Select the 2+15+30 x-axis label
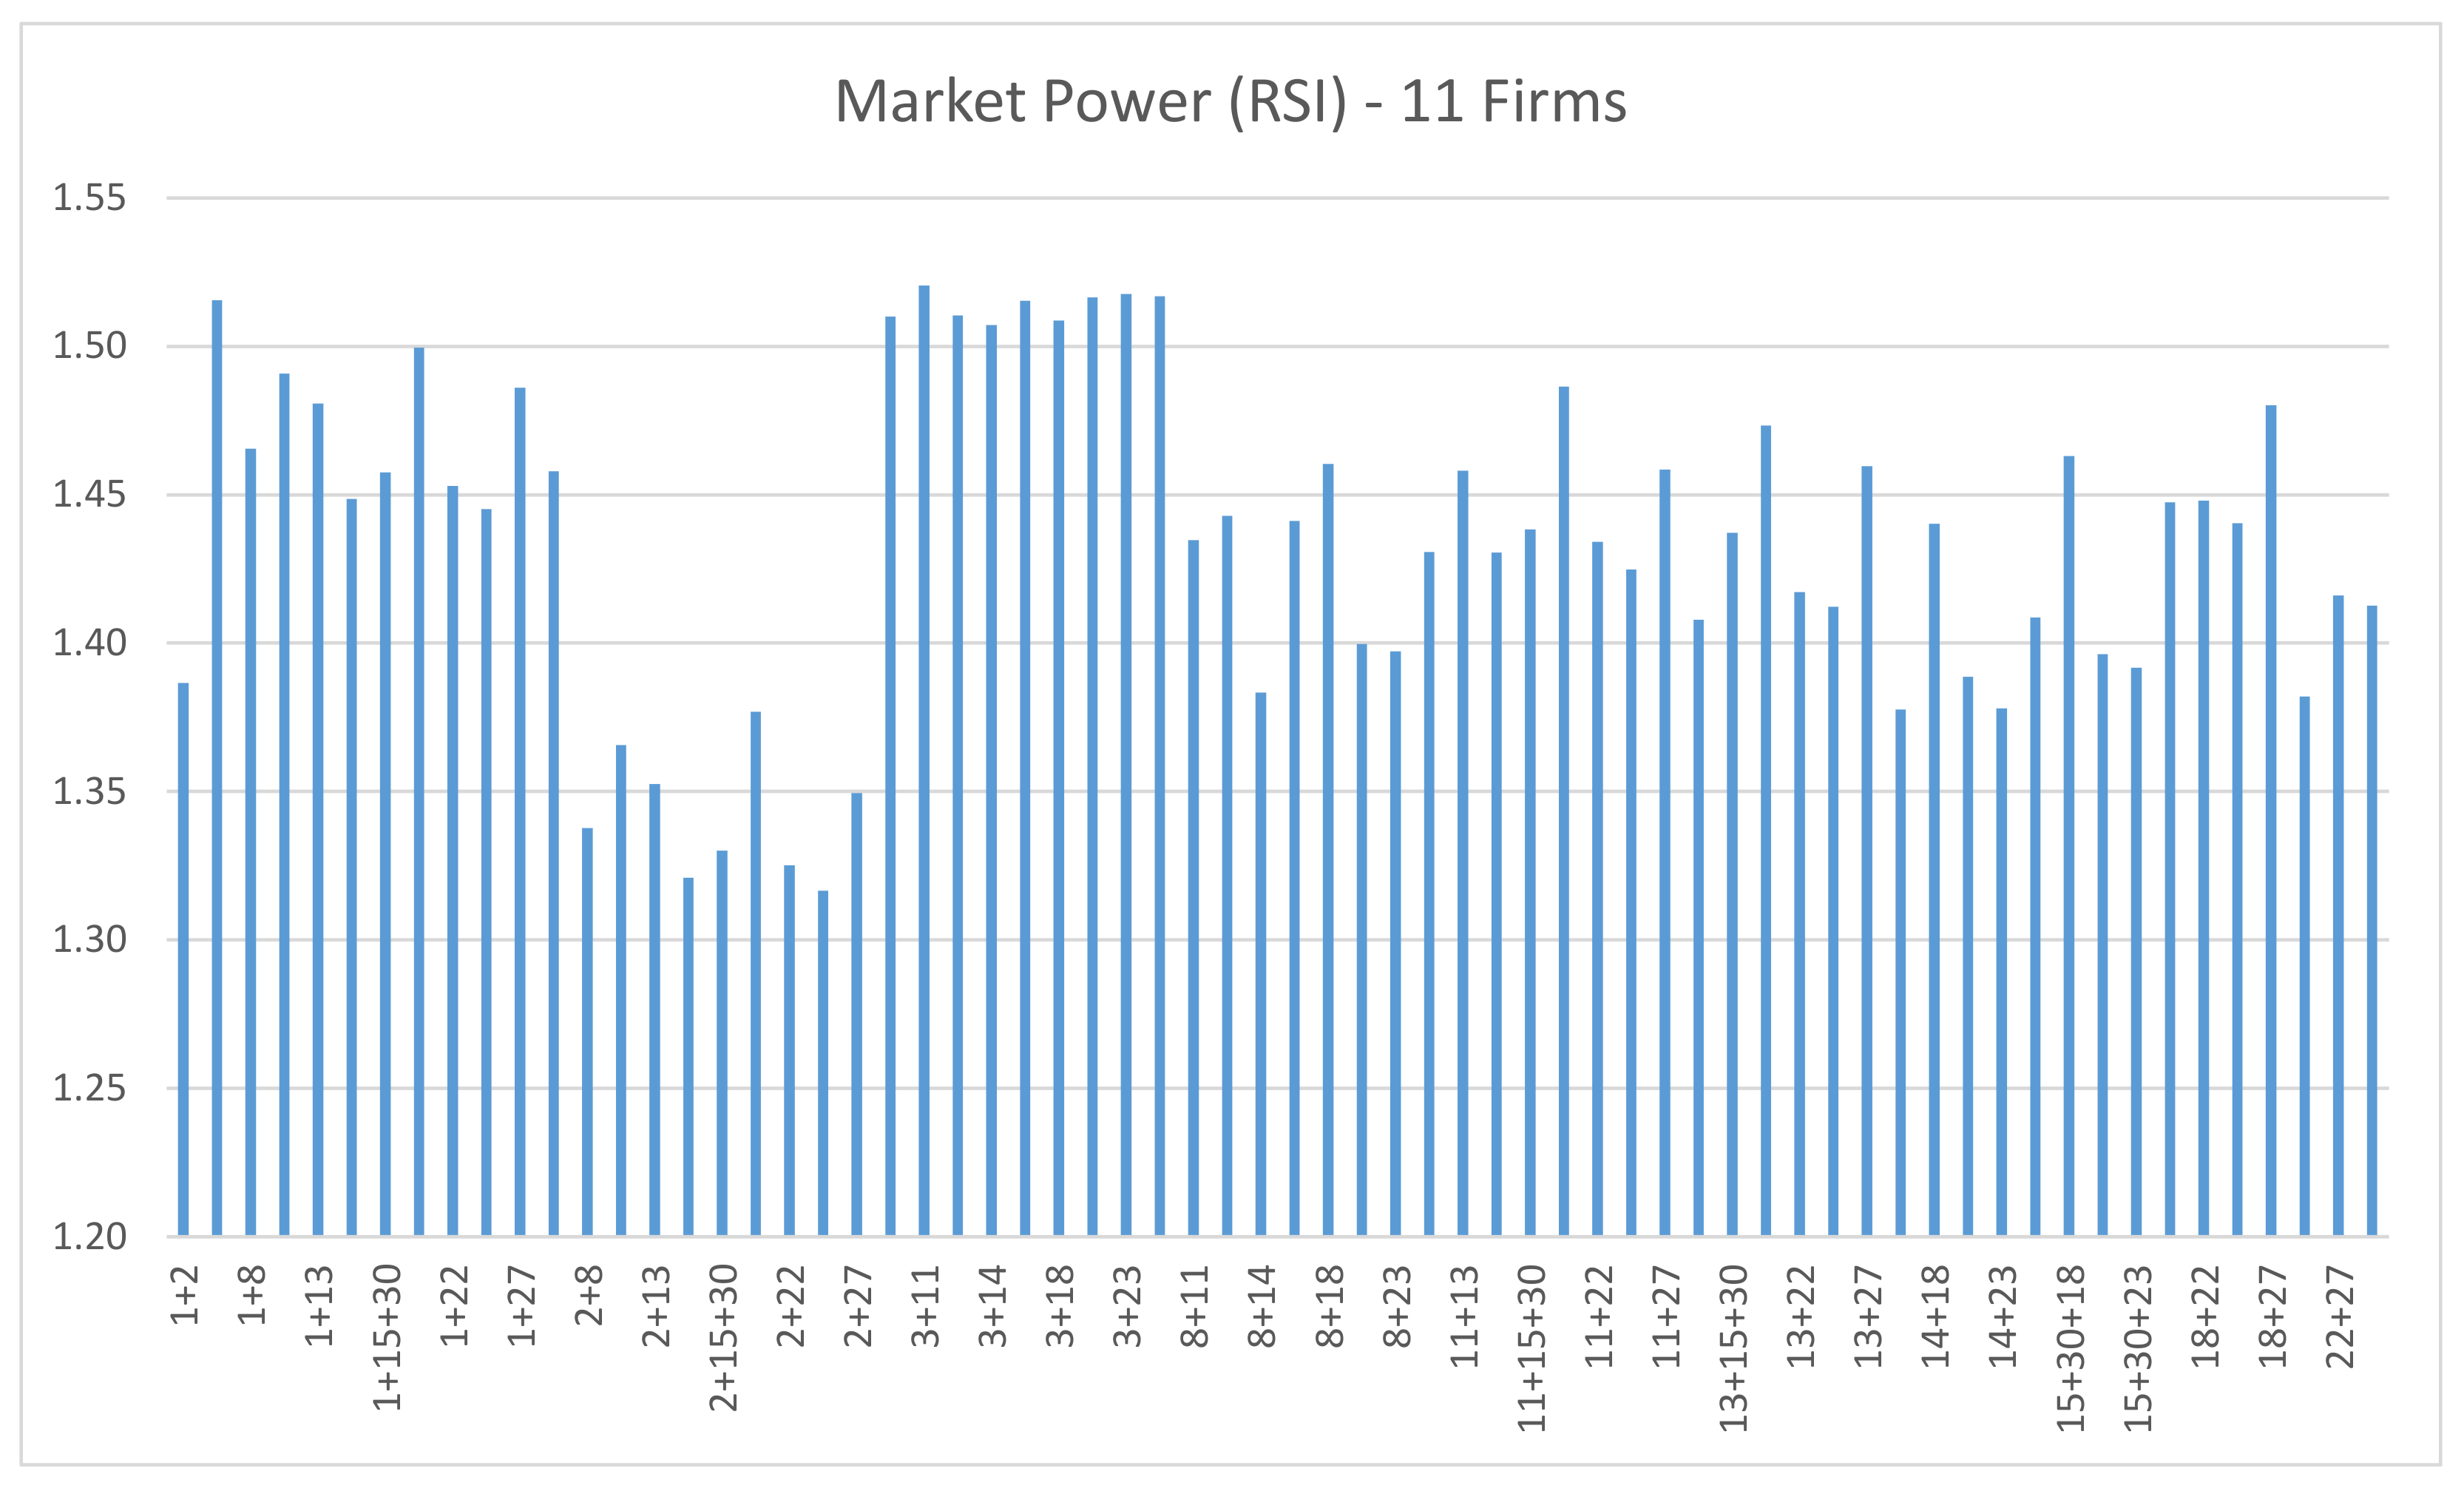The width and height of the screenshot is (2464, 1491). pyautogui.click(x=724, y=1338)
